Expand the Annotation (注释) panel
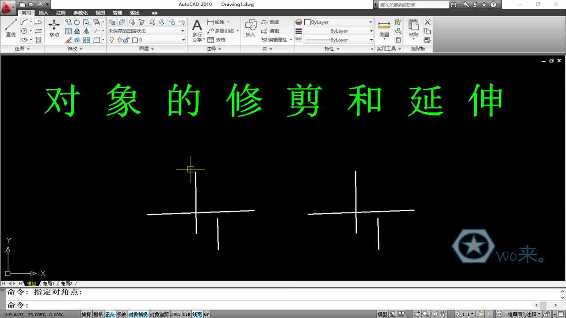 pos(214,49)
